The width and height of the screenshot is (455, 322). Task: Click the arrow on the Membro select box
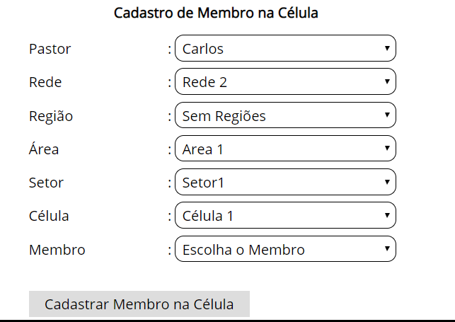click(x=387, y=249)
